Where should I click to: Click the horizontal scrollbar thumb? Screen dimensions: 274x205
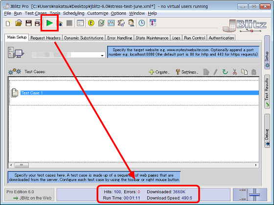pos(22,165)
